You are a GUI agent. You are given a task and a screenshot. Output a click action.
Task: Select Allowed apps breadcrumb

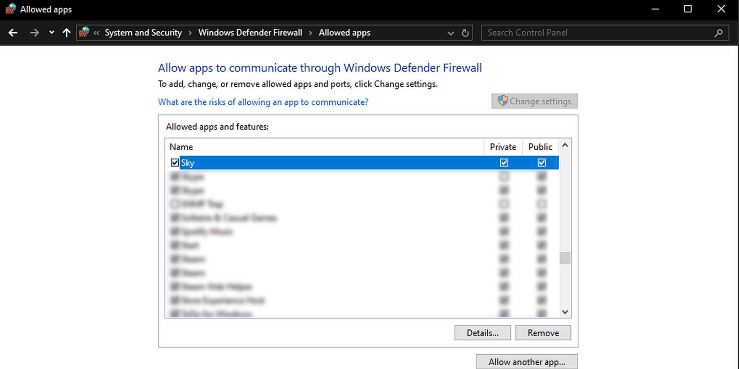point(344,33)
